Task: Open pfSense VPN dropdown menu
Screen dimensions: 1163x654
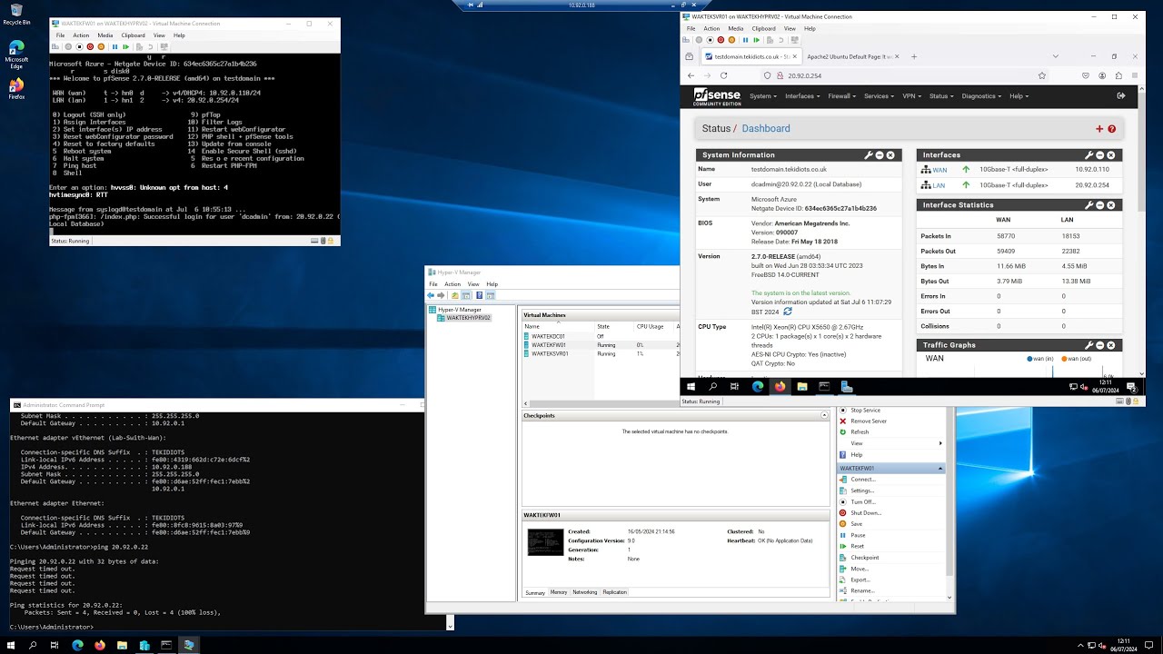Action: pos(911,95)
